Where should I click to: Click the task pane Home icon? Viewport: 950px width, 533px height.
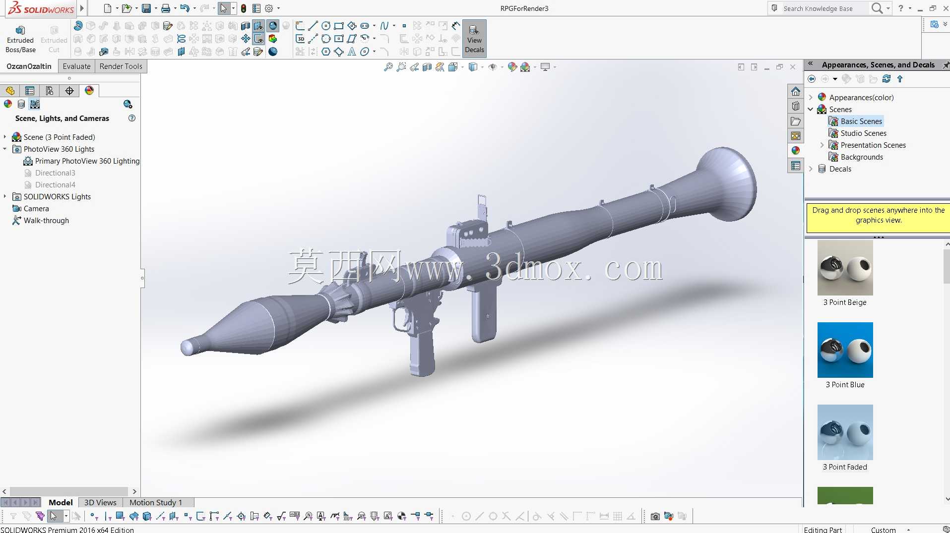[796, 91]
